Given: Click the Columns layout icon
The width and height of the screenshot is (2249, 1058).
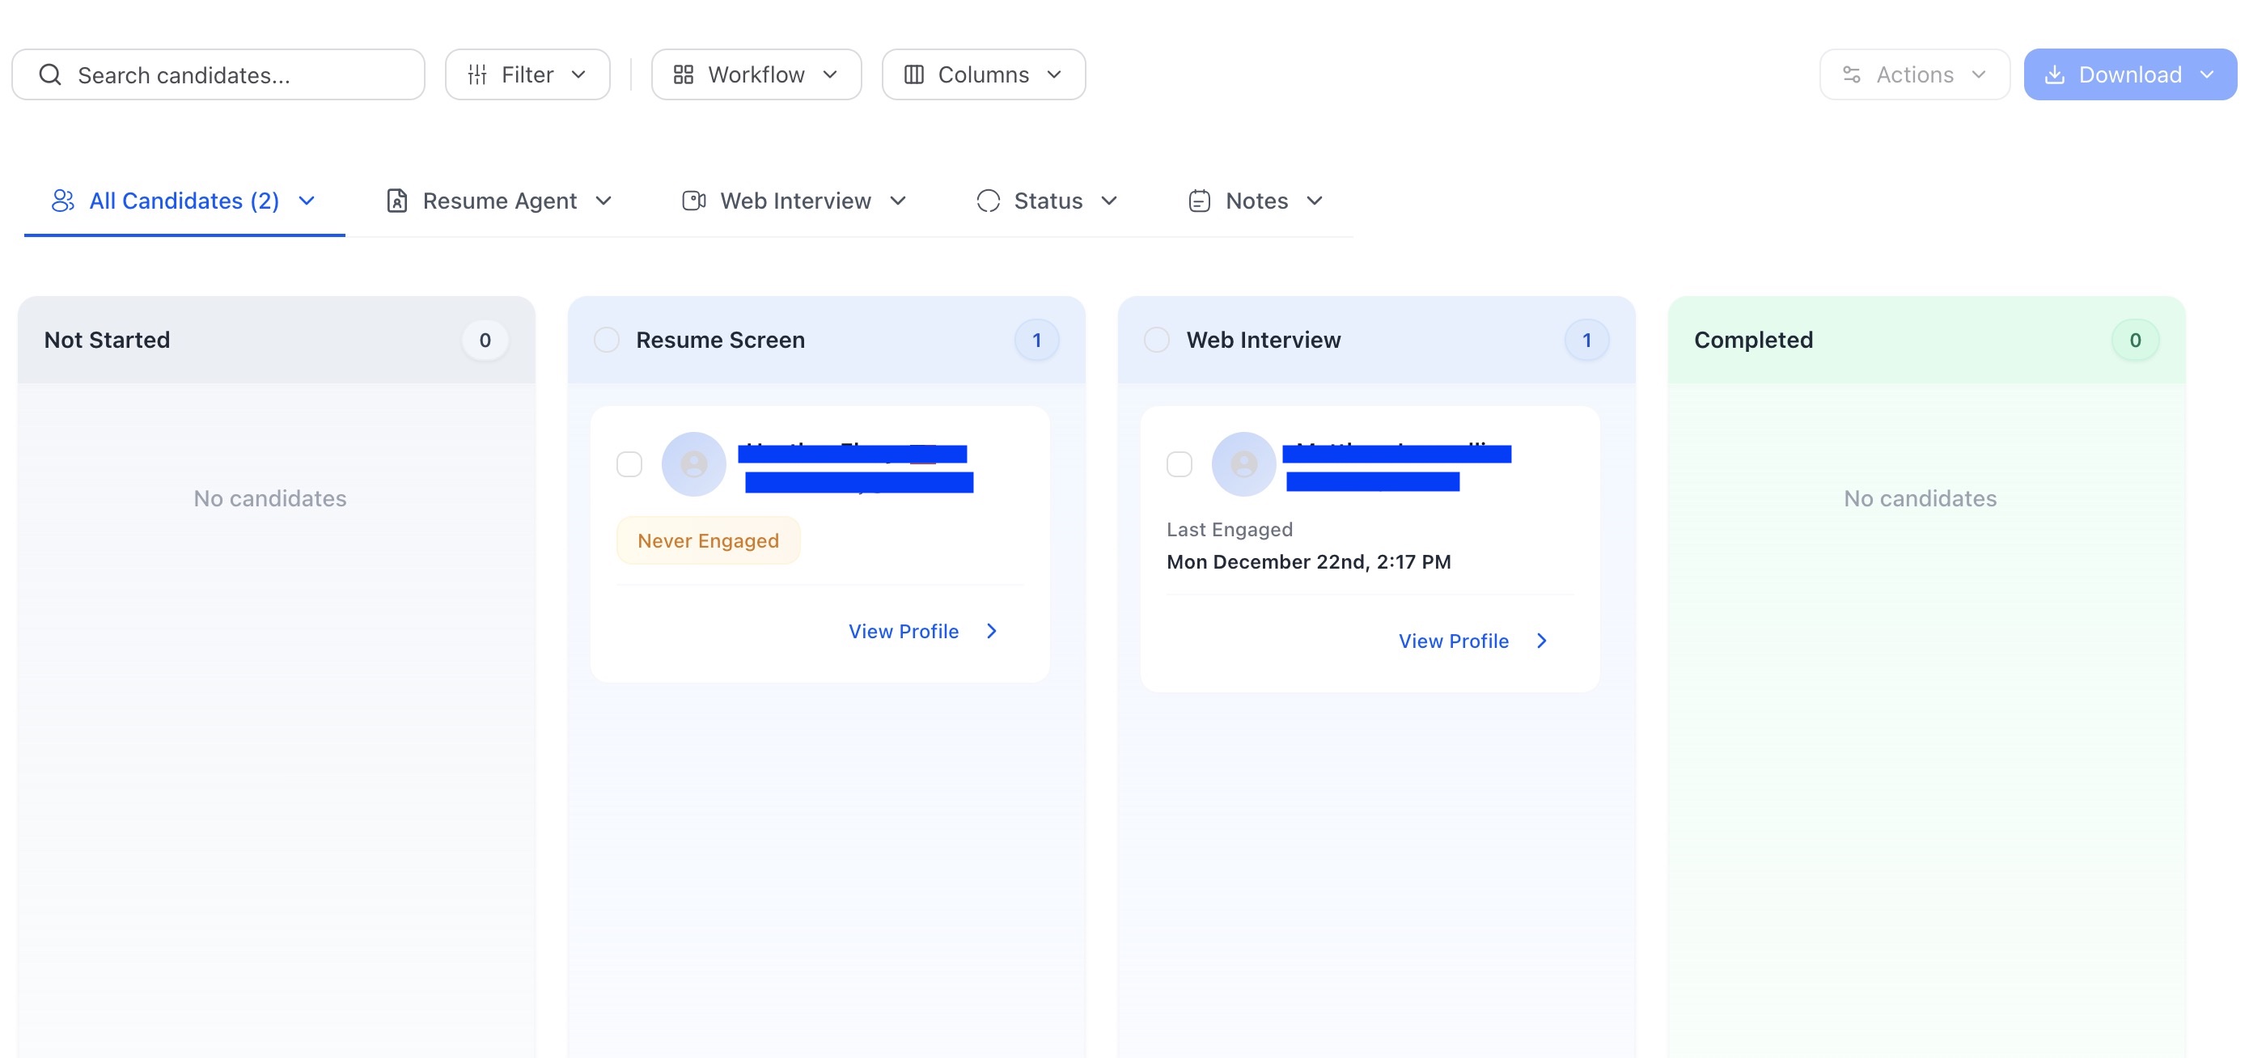Looking at the screenshot, I should point(913,75).
